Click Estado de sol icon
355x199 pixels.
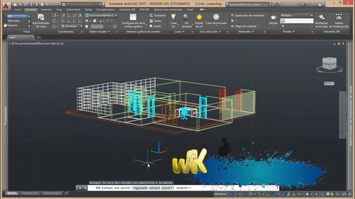(199, 18)
